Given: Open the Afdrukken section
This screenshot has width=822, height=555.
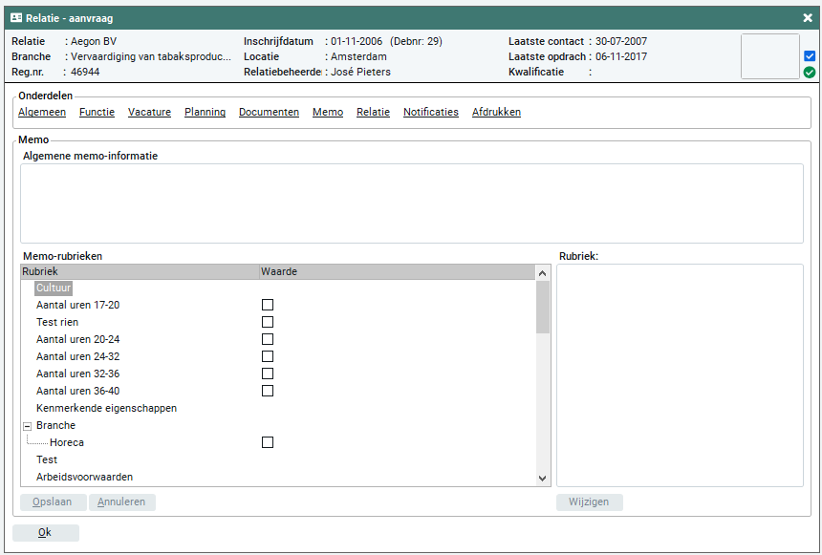Looking at the screenshot, I should pos(496,112).
